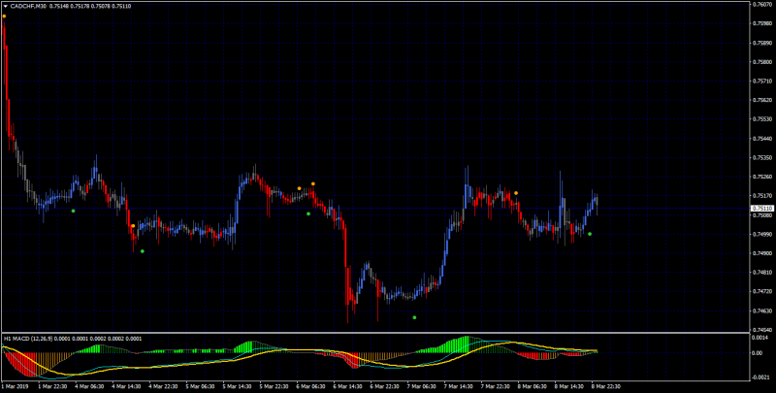The image size is (776, 393).
Task: Click the 8 Mar 14:30 time label
Action: pyautogui.click(x=568, y=386)
